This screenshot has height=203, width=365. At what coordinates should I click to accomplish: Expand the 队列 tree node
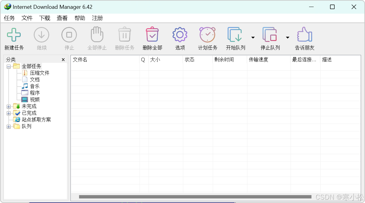point(9,126)
